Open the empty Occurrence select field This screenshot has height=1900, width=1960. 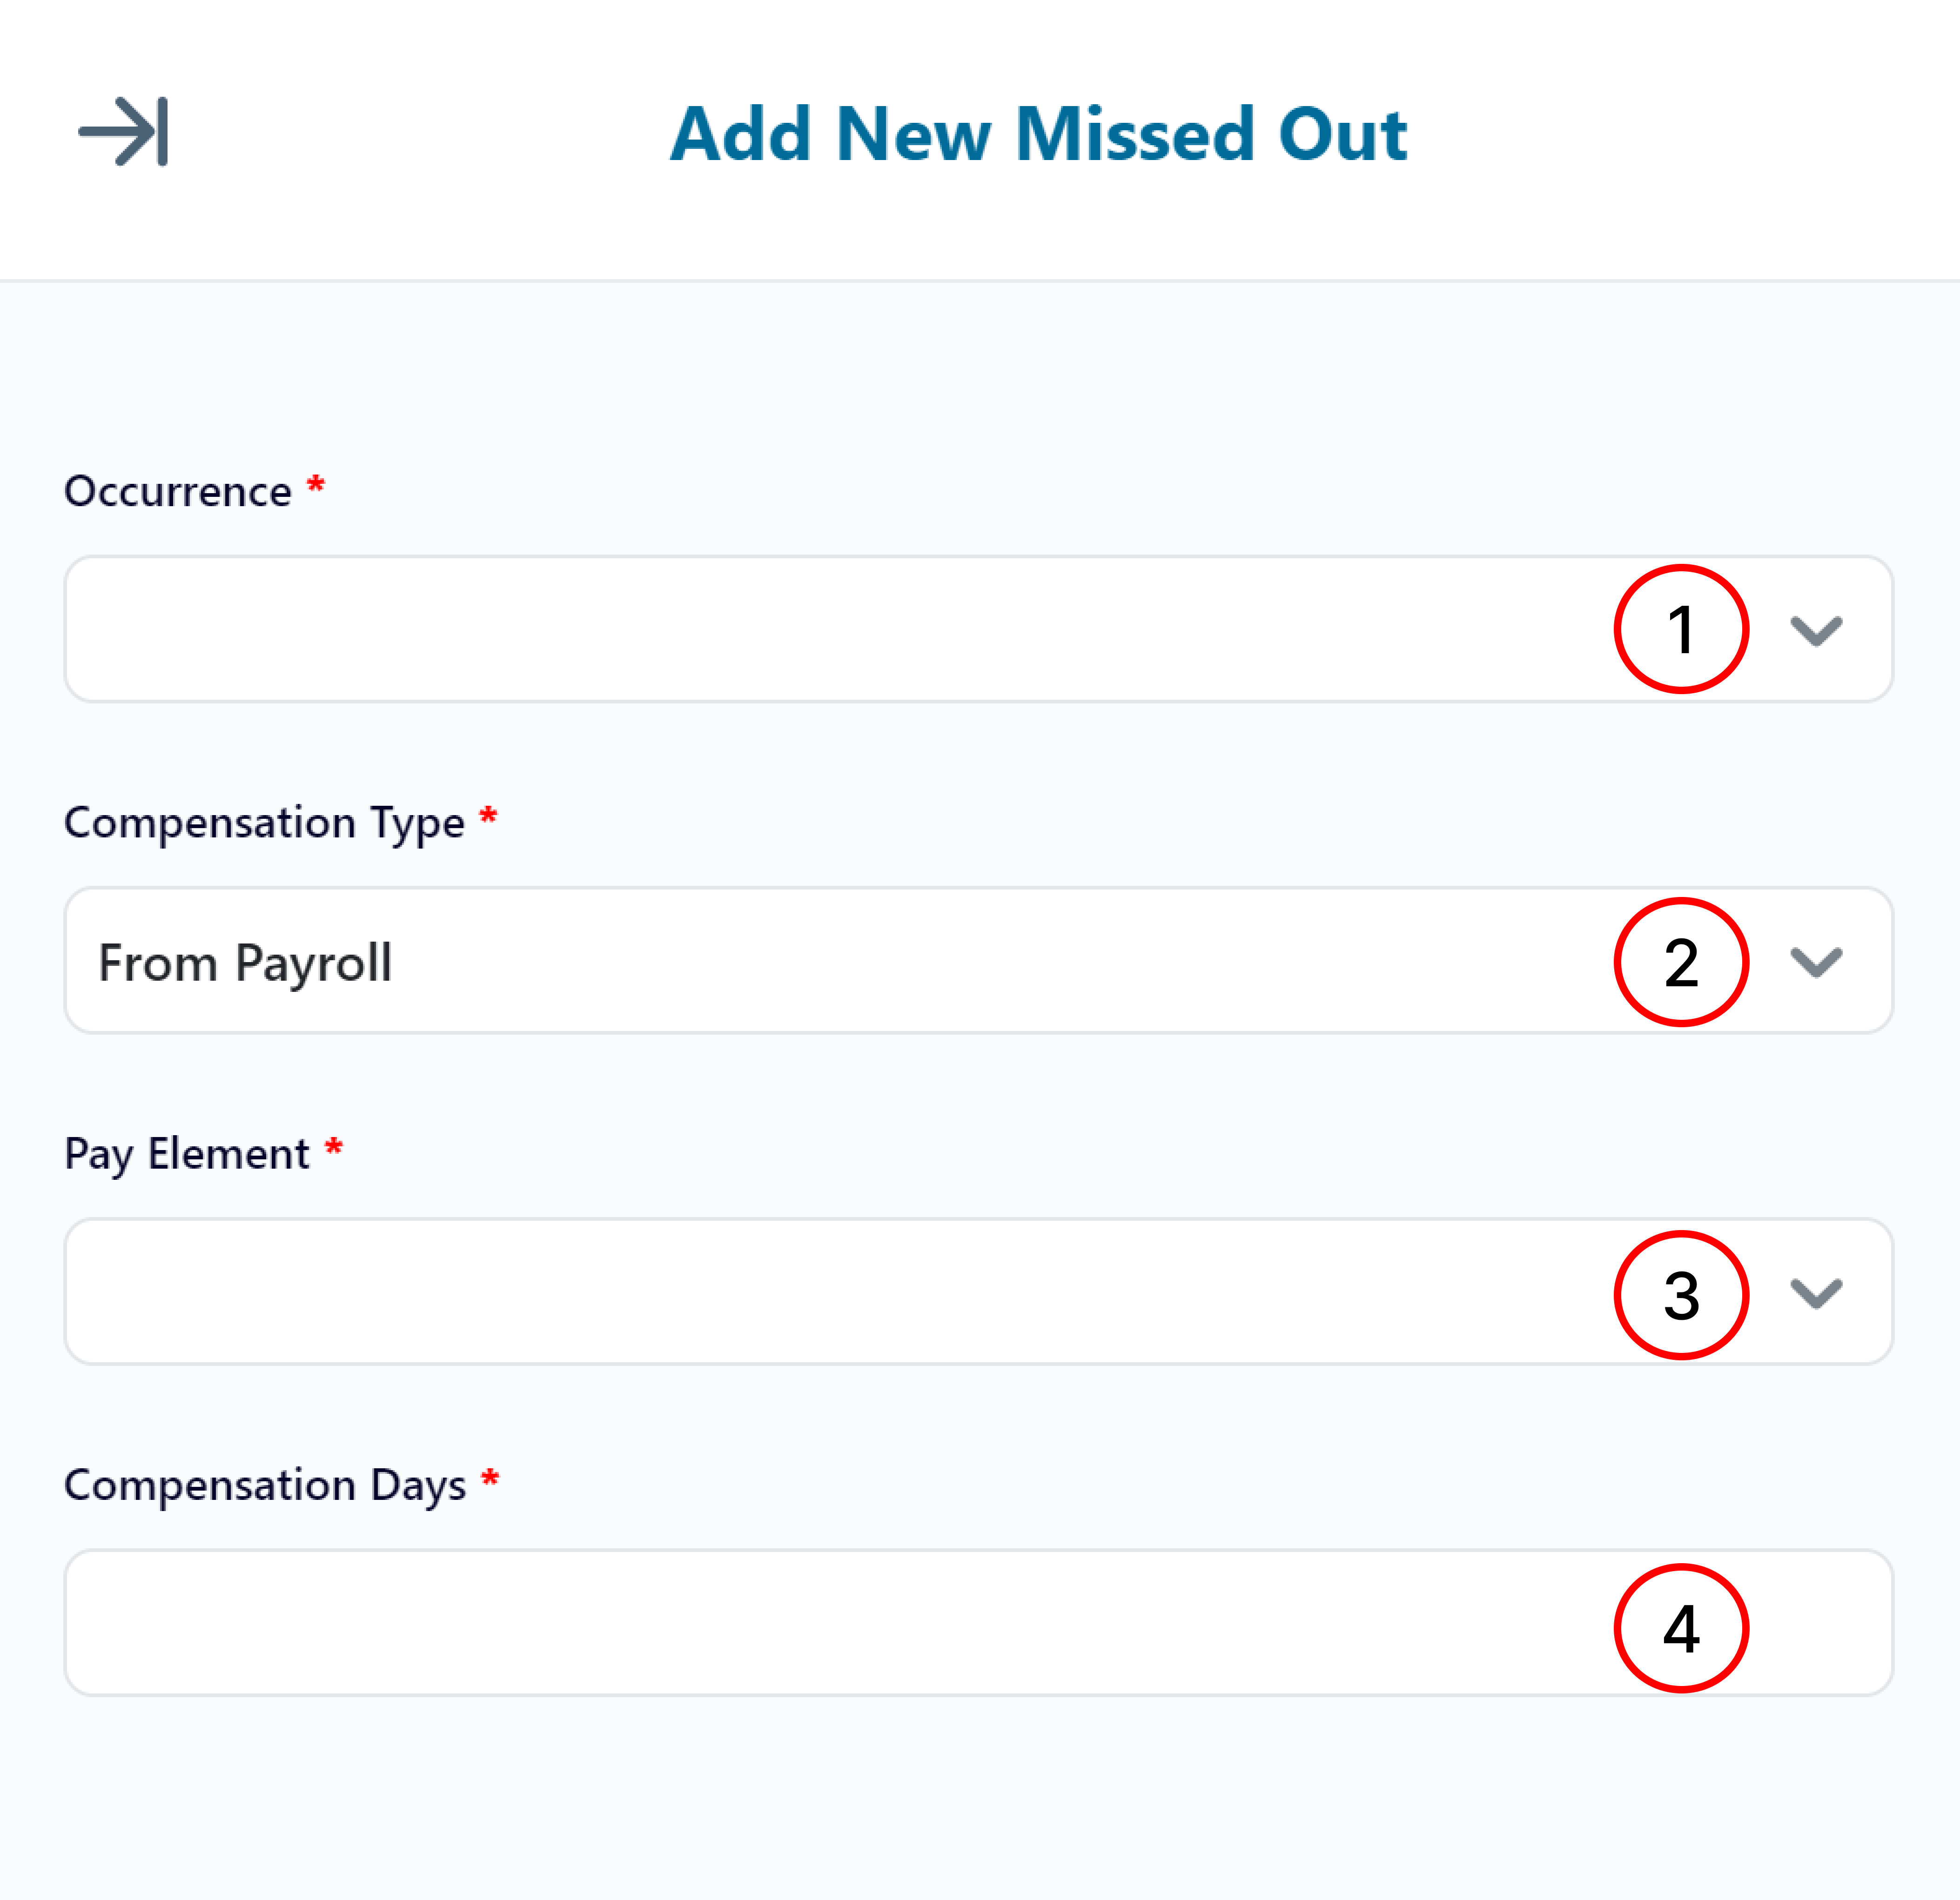800,630
